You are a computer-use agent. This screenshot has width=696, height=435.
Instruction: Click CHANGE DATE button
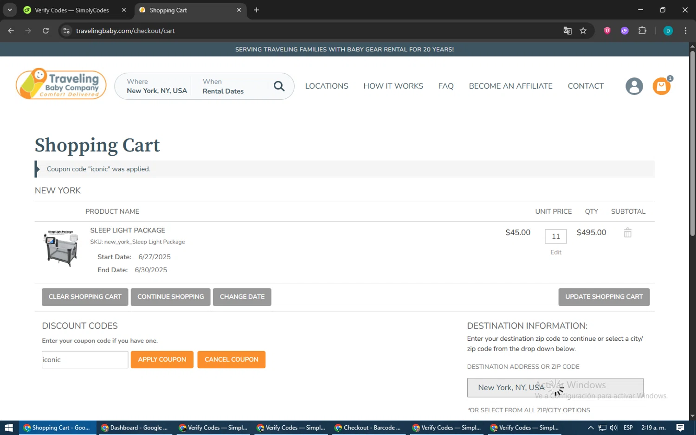(x=242, y=297)
